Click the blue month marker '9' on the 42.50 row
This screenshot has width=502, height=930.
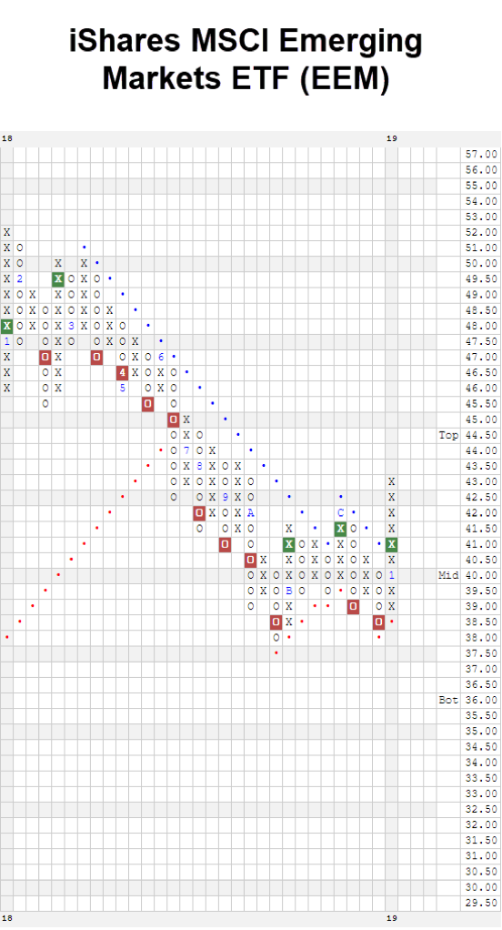(225, 497)
